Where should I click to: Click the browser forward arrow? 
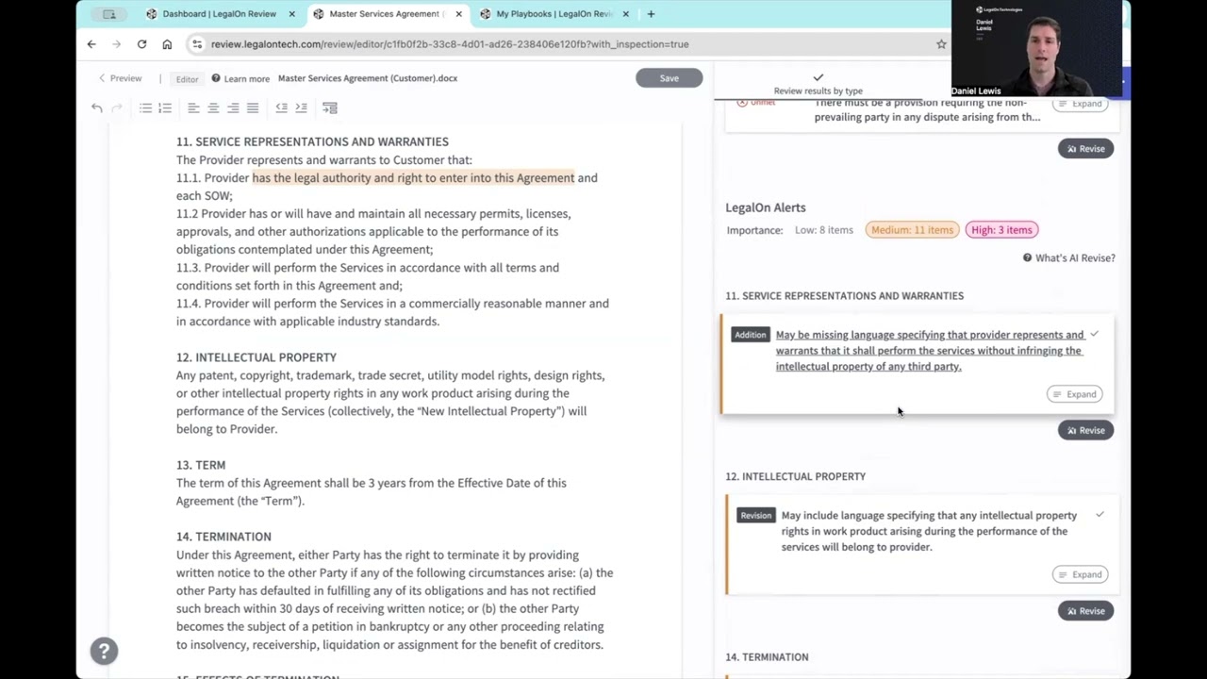click(x=117, y=44)
